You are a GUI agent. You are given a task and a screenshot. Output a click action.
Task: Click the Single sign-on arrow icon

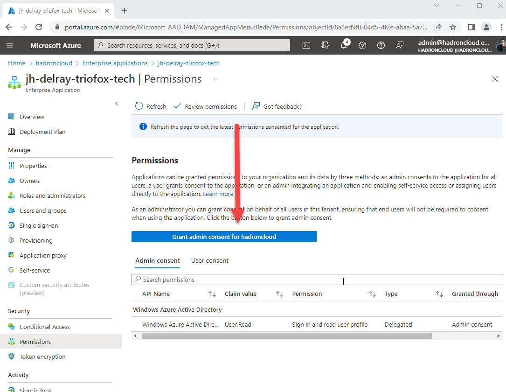coord(11,225)
